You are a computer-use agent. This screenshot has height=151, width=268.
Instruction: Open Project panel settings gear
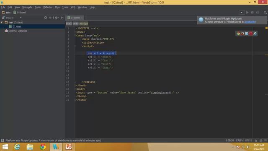(57, 18)
